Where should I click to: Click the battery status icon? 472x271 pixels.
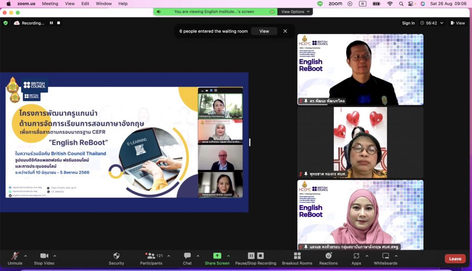coord(377,4)
